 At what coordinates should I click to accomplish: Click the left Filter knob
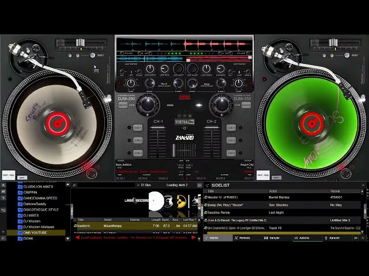[131, 83]
